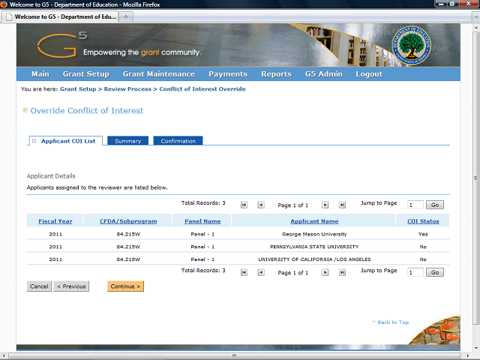The image size is (480, 360).
Task: Sort table by Applicant Name column
Action: pyautogui.click(x=314, y=221)
